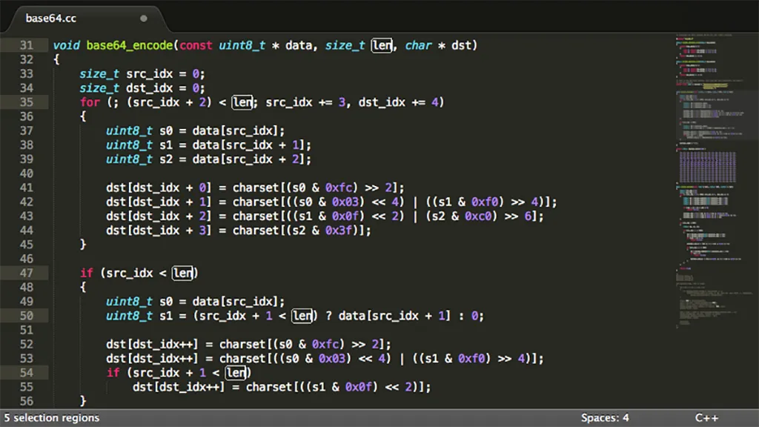The width and height of the screenshot is (759, 427).
Task: Open the "Spaces: 4" indentation menu
Action: (606, 417)
